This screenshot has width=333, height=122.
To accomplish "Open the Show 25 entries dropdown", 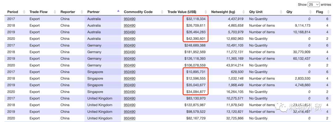I will (314, 4).
